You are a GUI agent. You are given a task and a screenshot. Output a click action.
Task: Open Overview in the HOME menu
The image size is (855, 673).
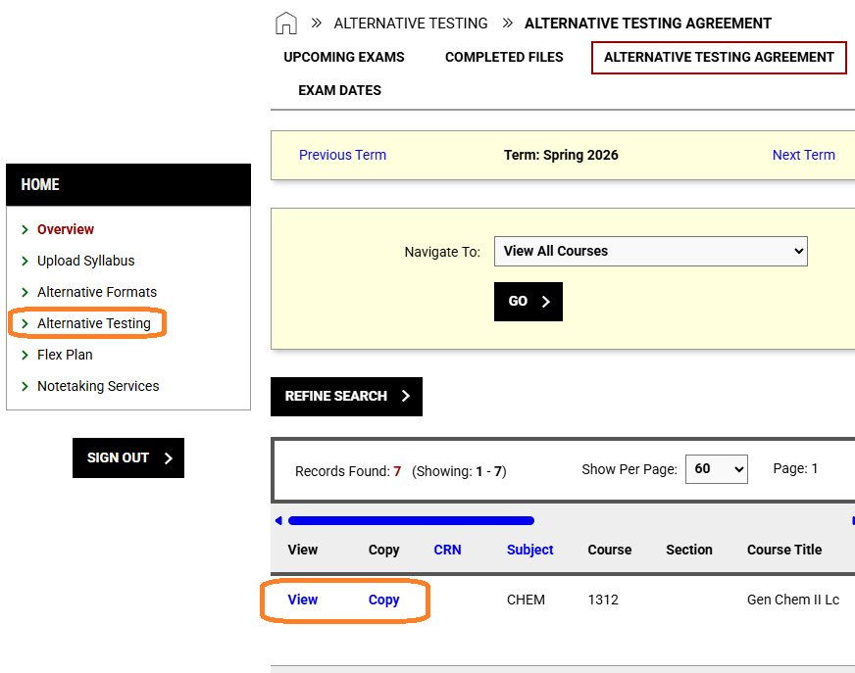tap(66, 229)
